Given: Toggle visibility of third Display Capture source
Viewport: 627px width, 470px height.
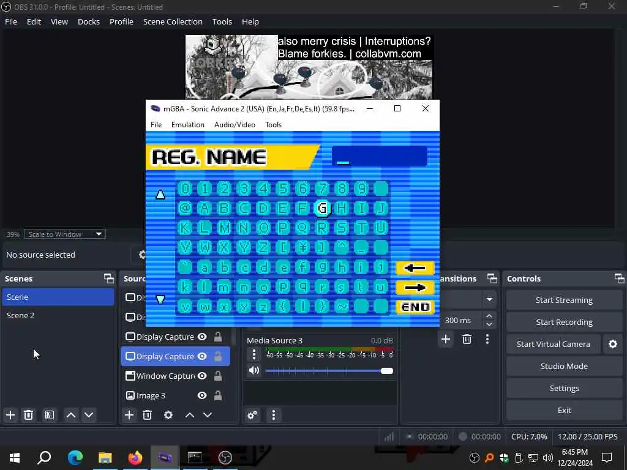Looking at the screenshot, I should (202, 337).
